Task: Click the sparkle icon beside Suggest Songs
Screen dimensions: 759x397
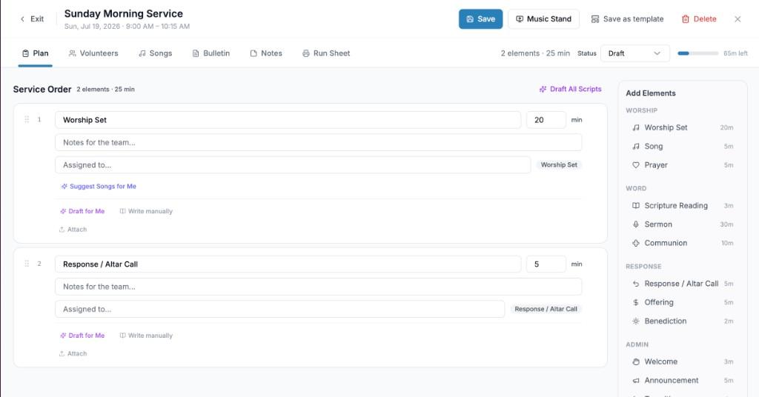Action: 64,186
